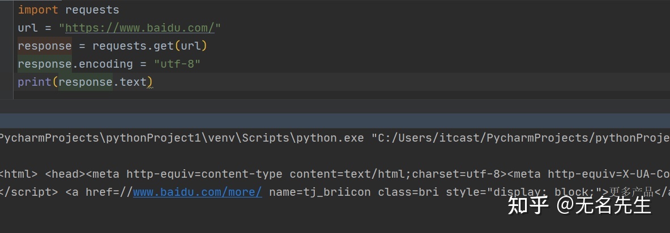Click the print(response.text) statement
670x233 pixels.
[x=85, y=82]
